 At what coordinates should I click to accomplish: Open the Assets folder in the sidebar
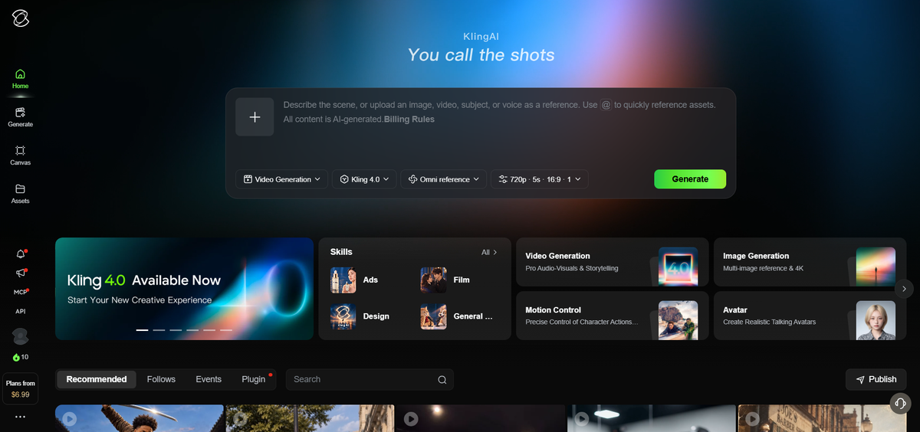click(20, 194)
